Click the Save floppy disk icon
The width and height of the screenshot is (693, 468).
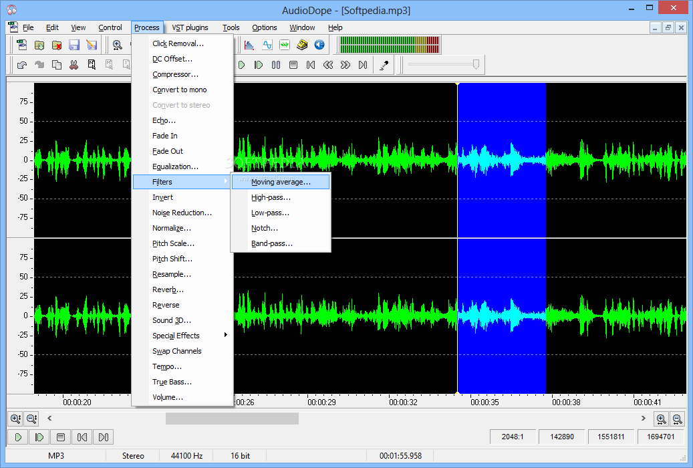point(74,45)
